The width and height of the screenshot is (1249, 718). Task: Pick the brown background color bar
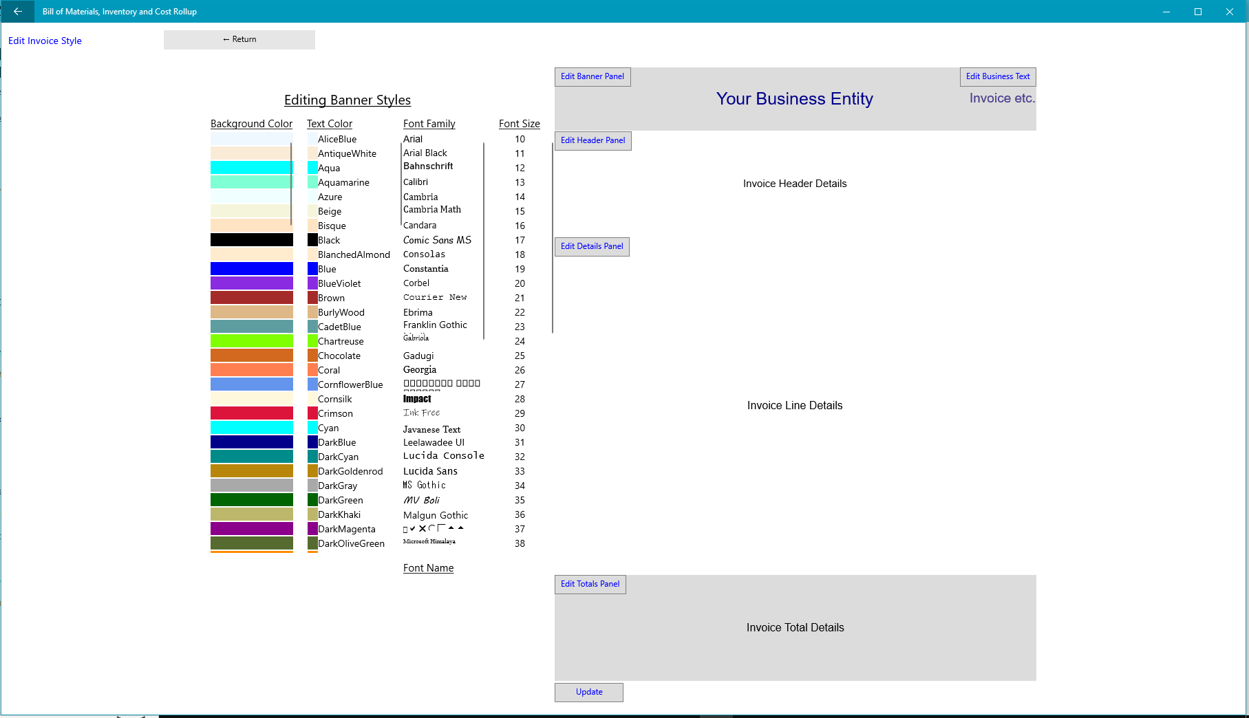coord(251,298)
